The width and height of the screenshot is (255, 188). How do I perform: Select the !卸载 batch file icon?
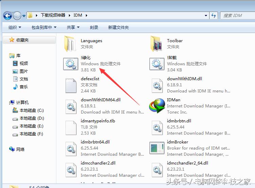click(157, 64)
